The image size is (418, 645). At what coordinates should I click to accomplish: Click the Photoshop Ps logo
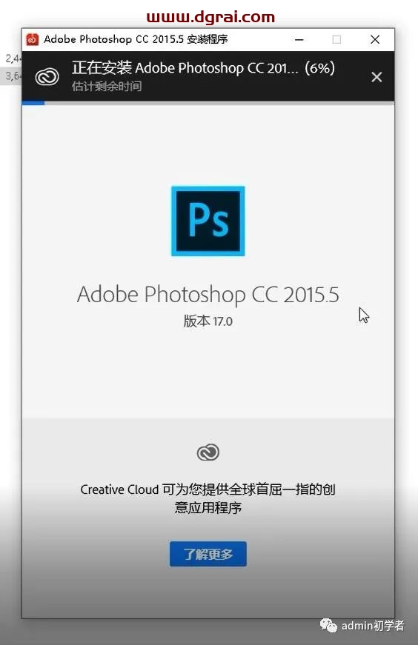point(208,221)
